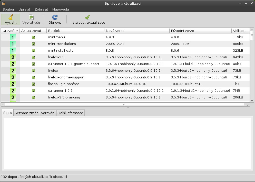
Task: Click the pane divider grip handle
Action: [x=128, y=107]
